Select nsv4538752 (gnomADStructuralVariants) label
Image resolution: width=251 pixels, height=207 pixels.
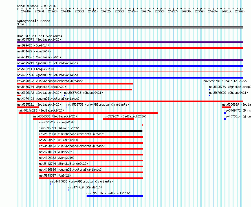(x=98, y=104)
